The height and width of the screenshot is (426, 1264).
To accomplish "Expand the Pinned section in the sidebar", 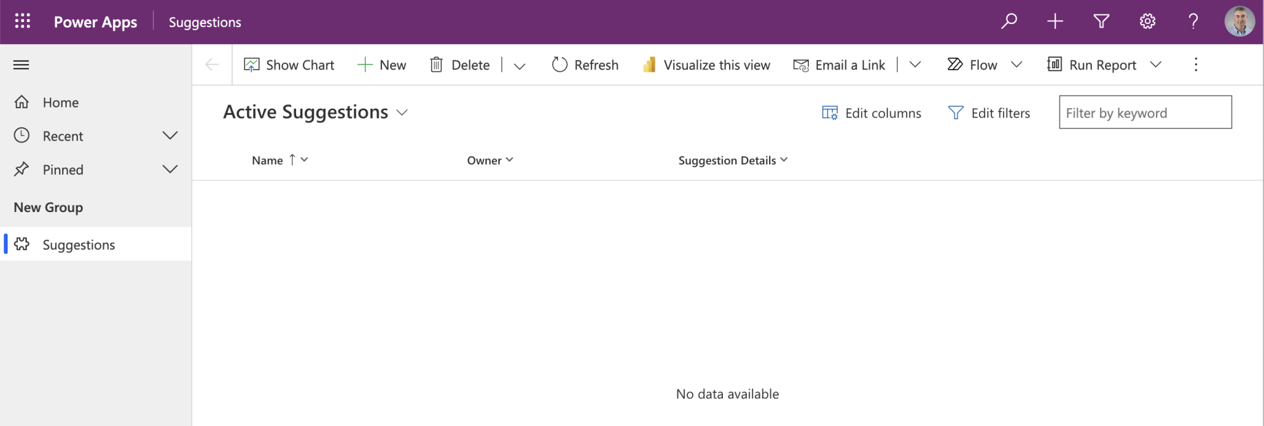I will pos(169,169).
